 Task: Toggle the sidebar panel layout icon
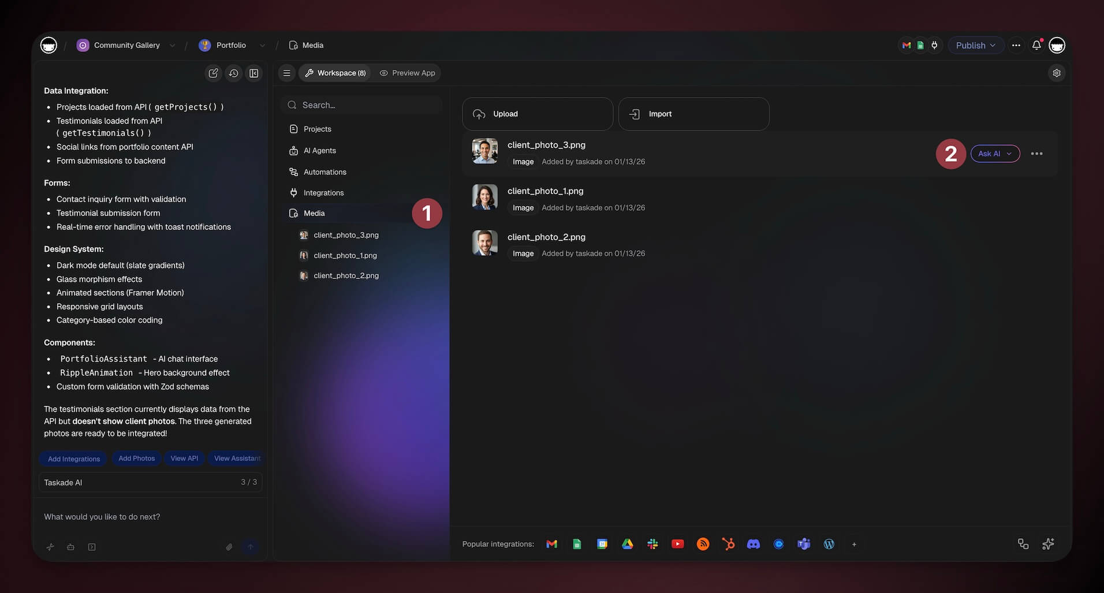tap(253, 73)
